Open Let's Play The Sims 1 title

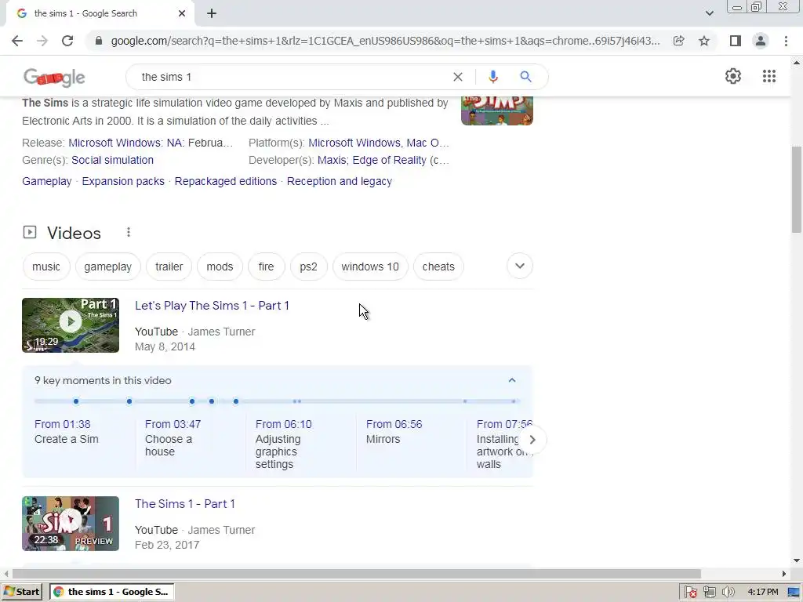click(212, 306)
